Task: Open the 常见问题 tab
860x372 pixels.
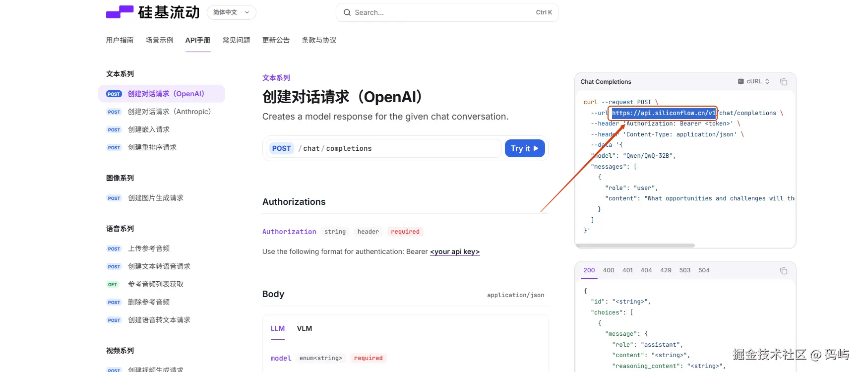Action: [x=236, y=40]
